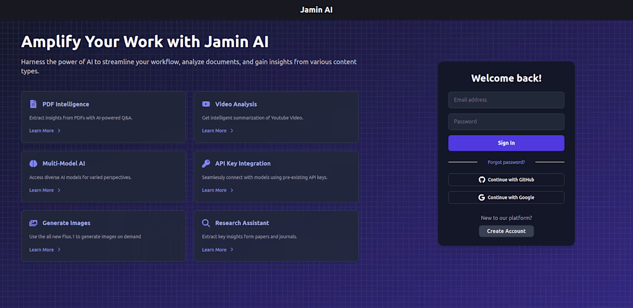633x308 pixels.
Task: Click the Google logo icon
Action: (482, 198)
